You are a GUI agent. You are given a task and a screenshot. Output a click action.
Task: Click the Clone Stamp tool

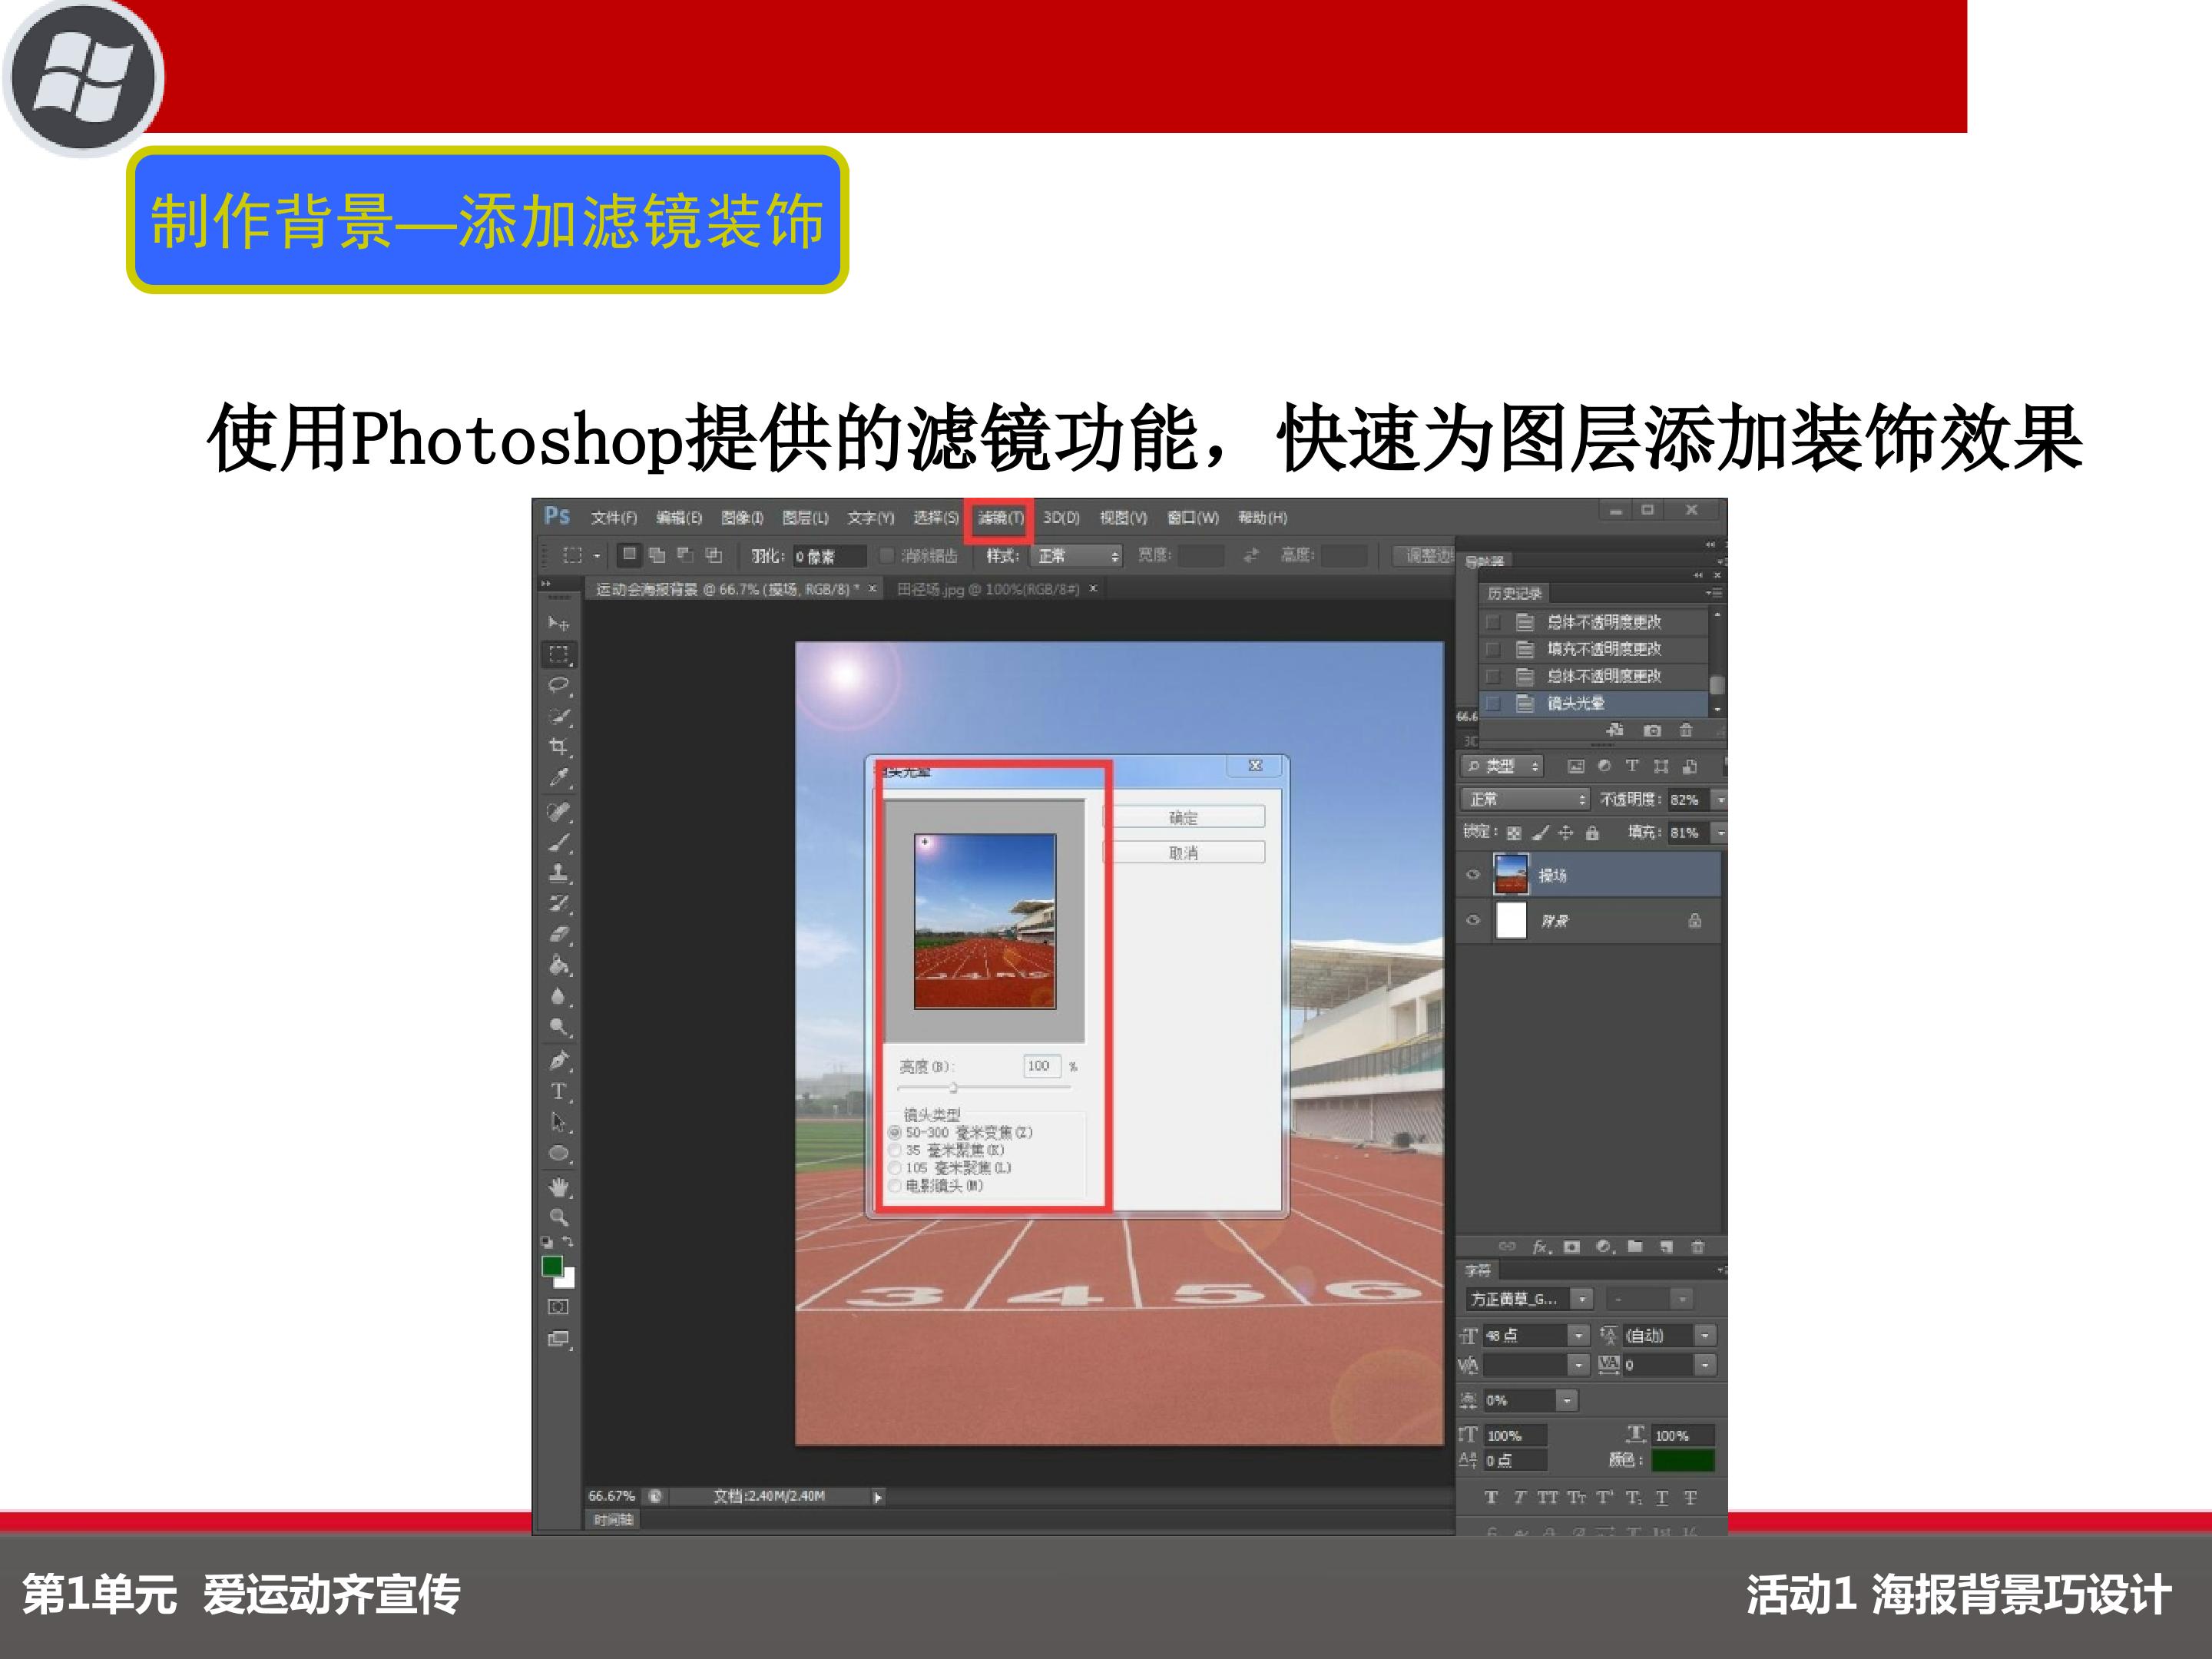click(x=558, y=872)
